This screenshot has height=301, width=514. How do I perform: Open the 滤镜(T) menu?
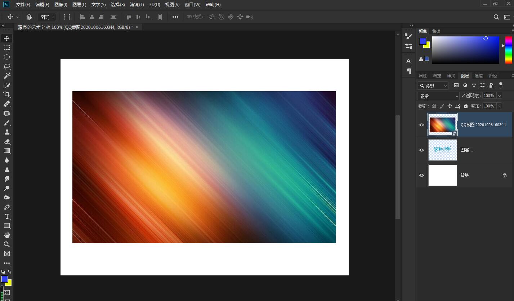[137, 5]
